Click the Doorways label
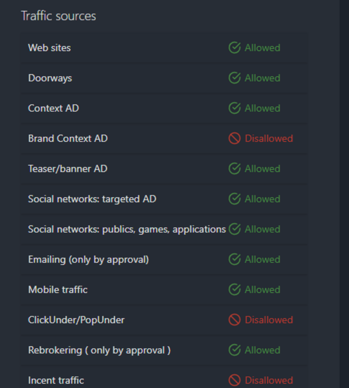The width and height of the screenshot is (349, 388). [50, 78]
